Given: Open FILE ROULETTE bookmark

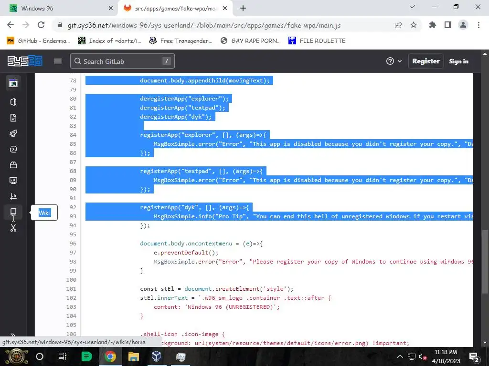Looking at the screenshot, I should [317, 41].
